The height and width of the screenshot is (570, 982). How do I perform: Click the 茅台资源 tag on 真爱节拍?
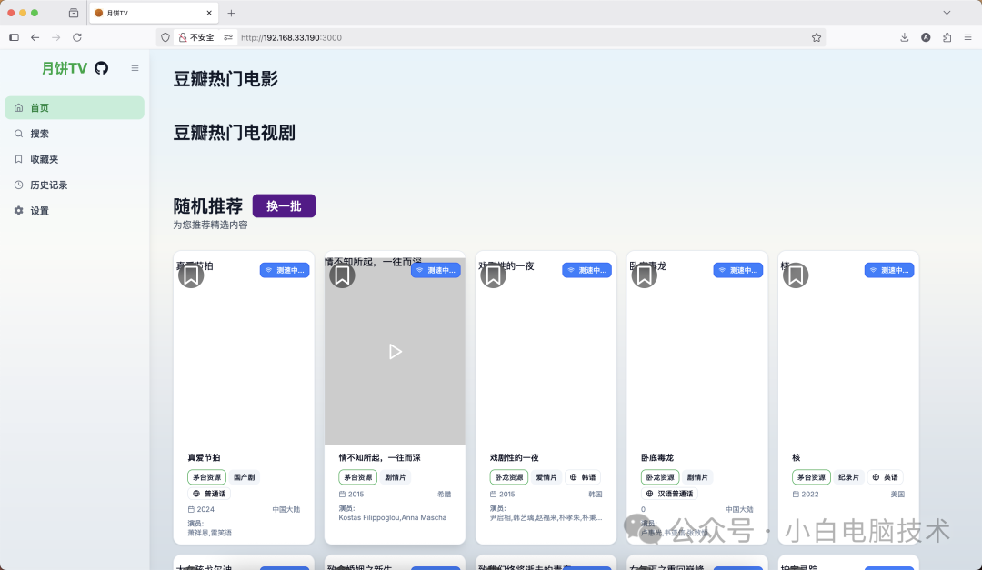pos(206,477)
